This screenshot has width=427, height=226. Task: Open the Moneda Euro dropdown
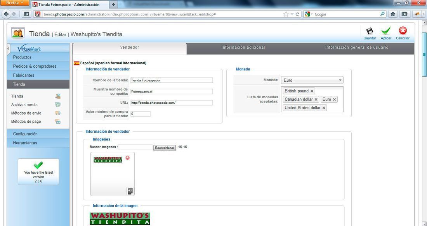(312, 80)
